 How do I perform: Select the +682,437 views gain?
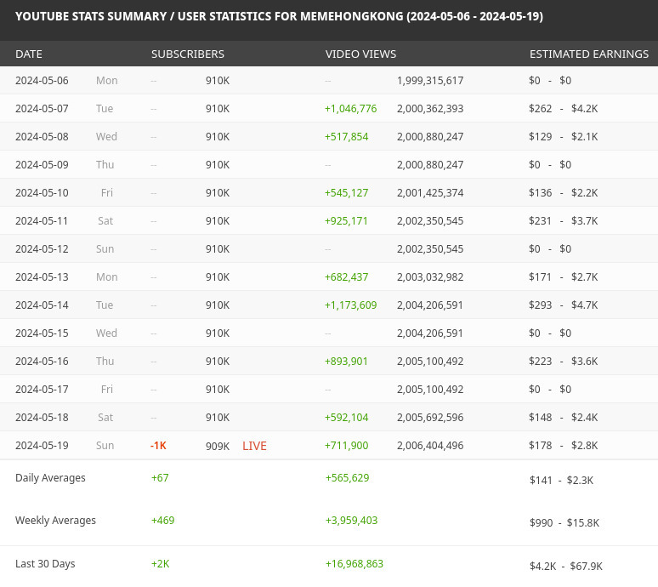tap(346, 277)
